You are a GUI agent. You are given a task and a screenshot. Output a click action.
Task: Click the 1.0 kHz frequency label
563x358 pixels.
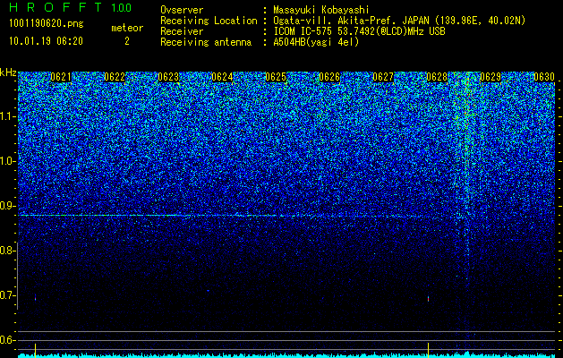click(8, 161)
